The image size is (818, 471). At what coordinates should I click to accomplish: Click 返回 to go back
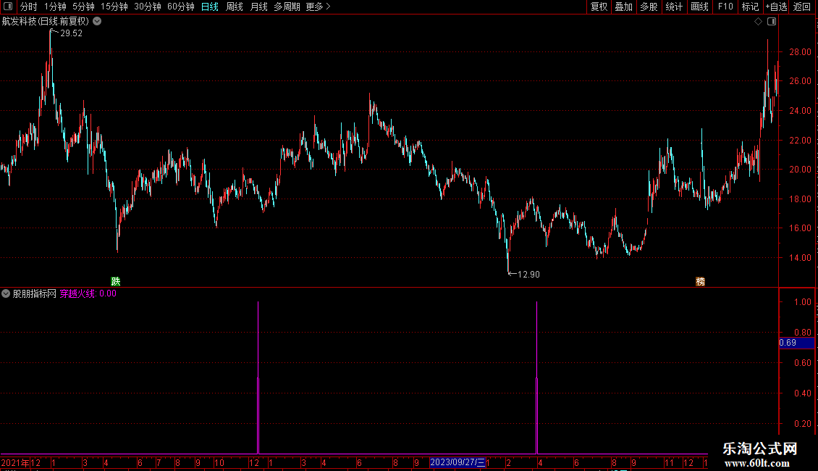[x=802, y=7]
